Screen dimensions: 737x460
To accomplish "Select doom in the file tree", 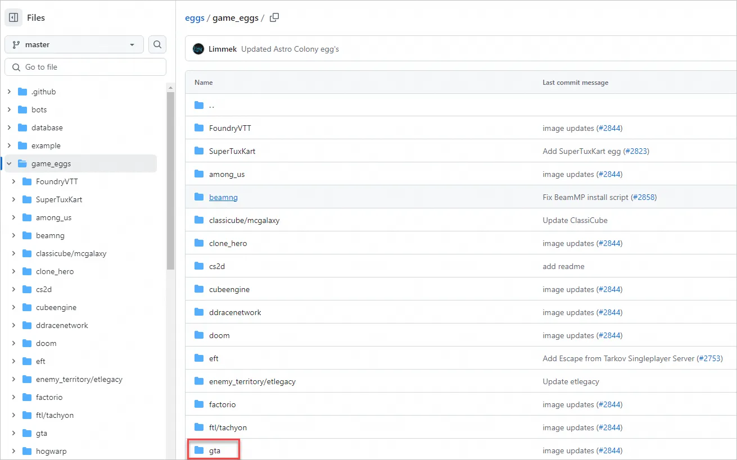I will 46,343.
